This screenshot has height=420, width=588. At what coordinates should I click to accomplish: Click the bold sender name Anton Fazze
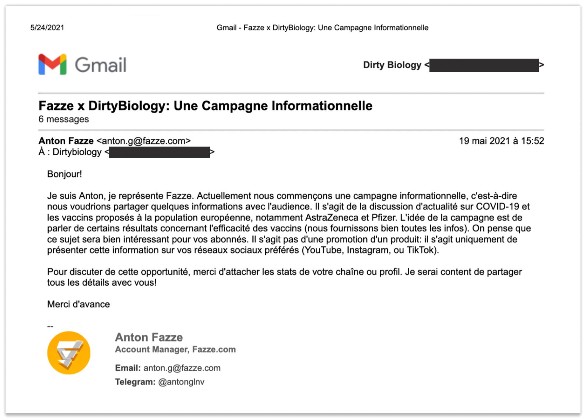66,141
